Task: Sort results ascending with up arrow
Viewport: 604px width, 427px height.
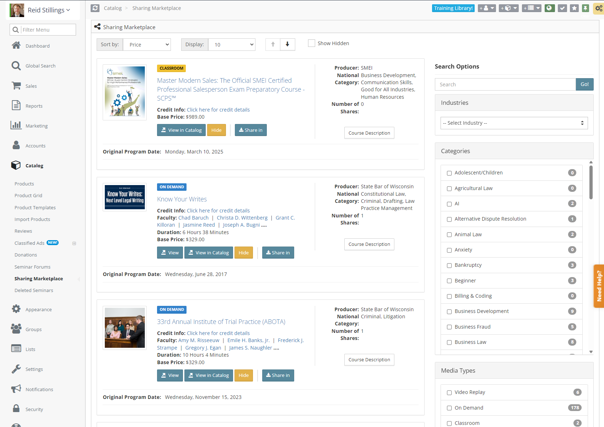Action: point(273,44)
